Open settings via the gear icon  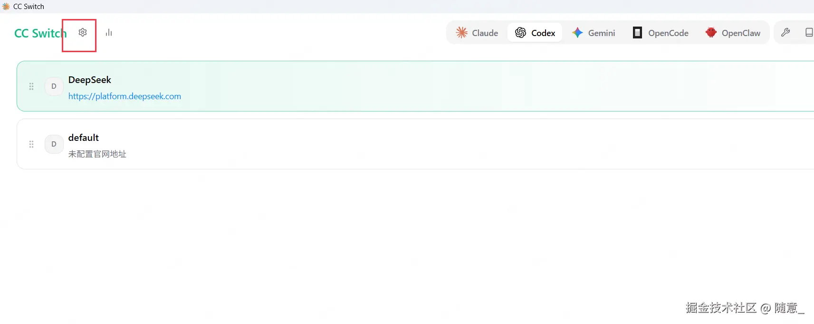tap(83, 32)
